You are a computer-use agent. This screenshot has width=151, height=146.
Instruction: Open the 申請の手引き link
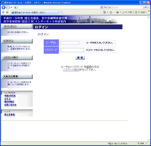coord(10,96)
